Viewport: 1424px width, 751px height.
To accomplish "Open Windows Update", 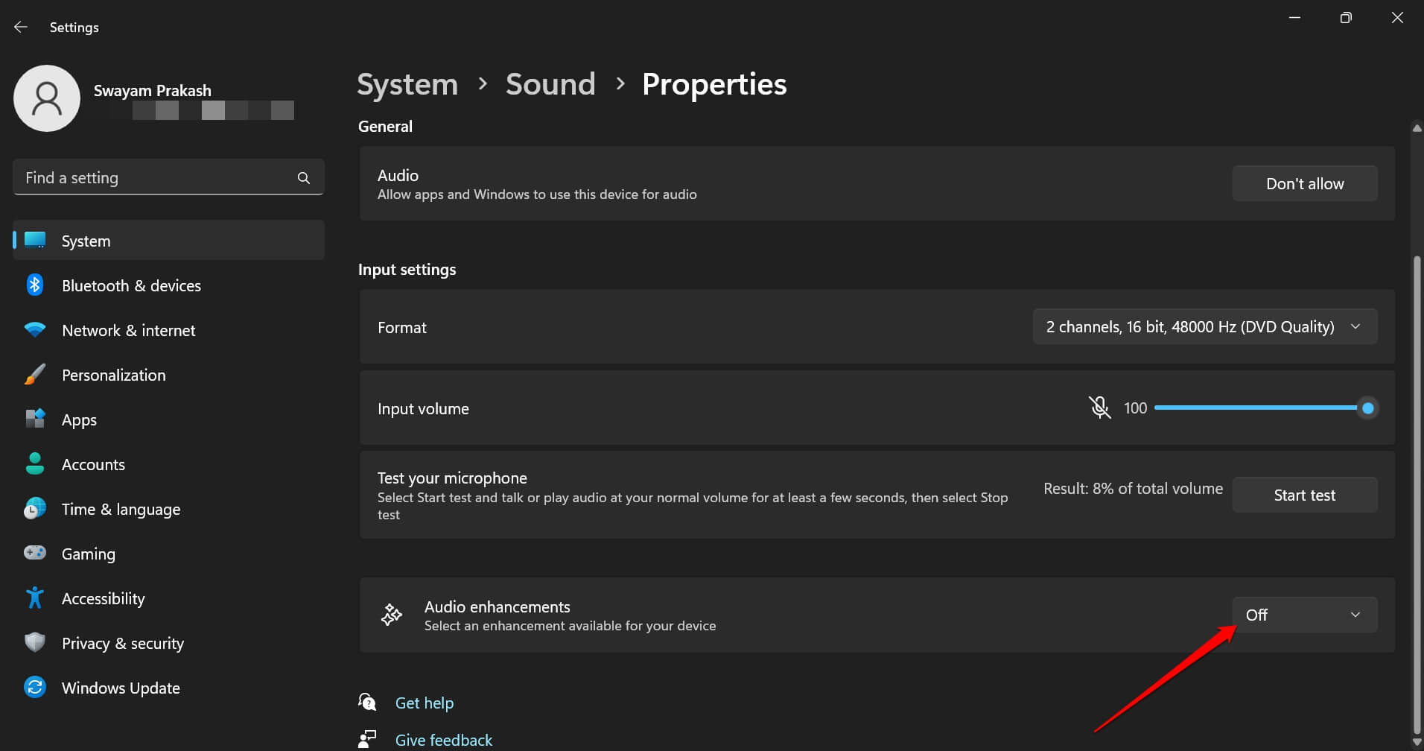I will 120,688.
